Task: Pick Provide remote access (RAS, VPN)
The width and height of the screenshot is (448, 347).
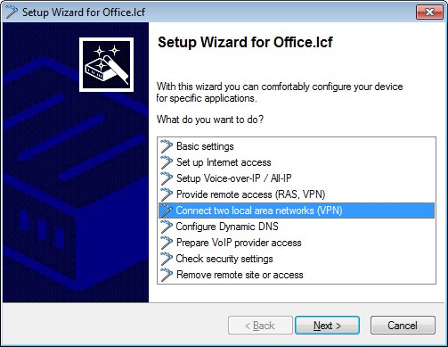Action: (x=297, y=194)
